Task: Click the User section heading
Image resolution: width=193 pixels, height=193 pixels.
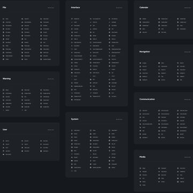Action: pos(5,129)
